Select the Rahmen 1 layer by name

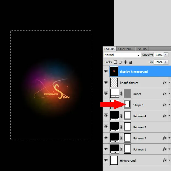click(x=139, y=150)
